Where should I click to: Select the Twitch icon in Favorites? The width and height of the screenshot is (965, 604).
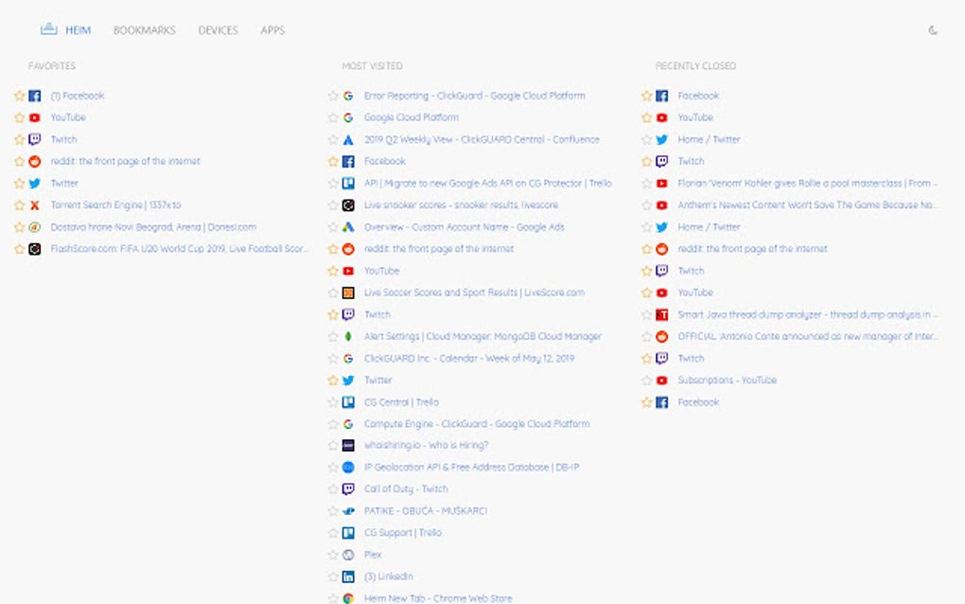click(34, 139)
